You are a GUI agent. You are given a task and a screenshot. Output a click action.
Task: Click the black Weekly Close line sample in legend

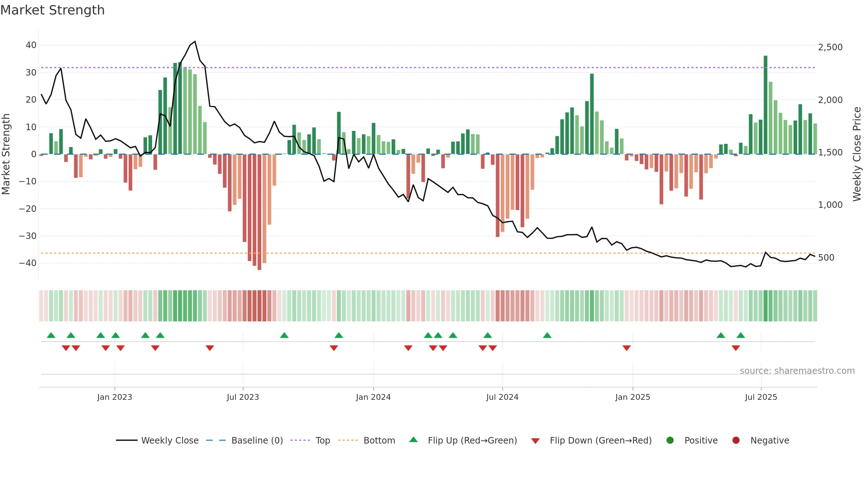[127, 440]
